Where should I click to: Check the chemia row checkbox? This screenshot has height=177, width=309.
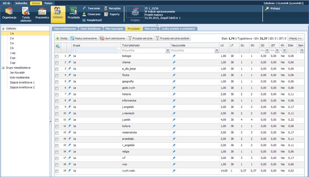pyautogui.click(x=57, y=63)
